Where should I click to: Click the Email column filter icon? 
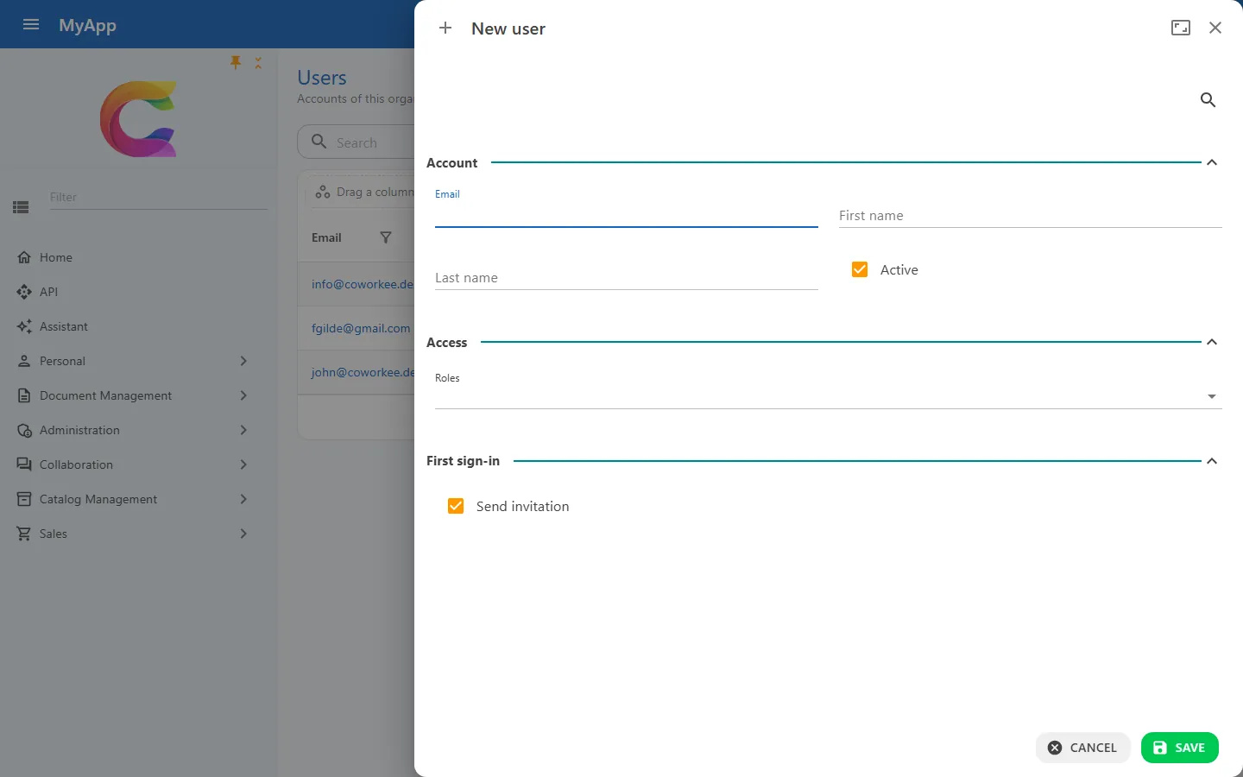386,237
